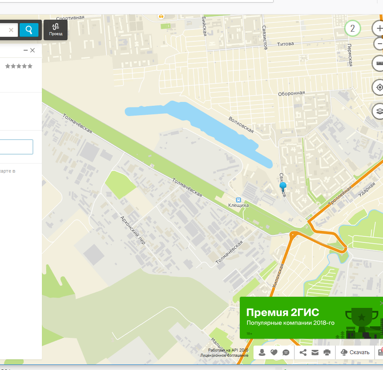Clear the search field with the X
The width and height of the screenshot is (383, 370).
click(x=11, y=30)
